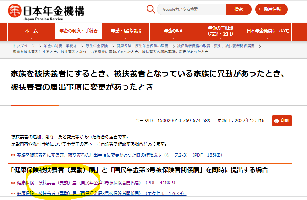Expand dropdown arrow under 年金Q&A
Viewport: 307px width, 200px height.
[173, 38]
